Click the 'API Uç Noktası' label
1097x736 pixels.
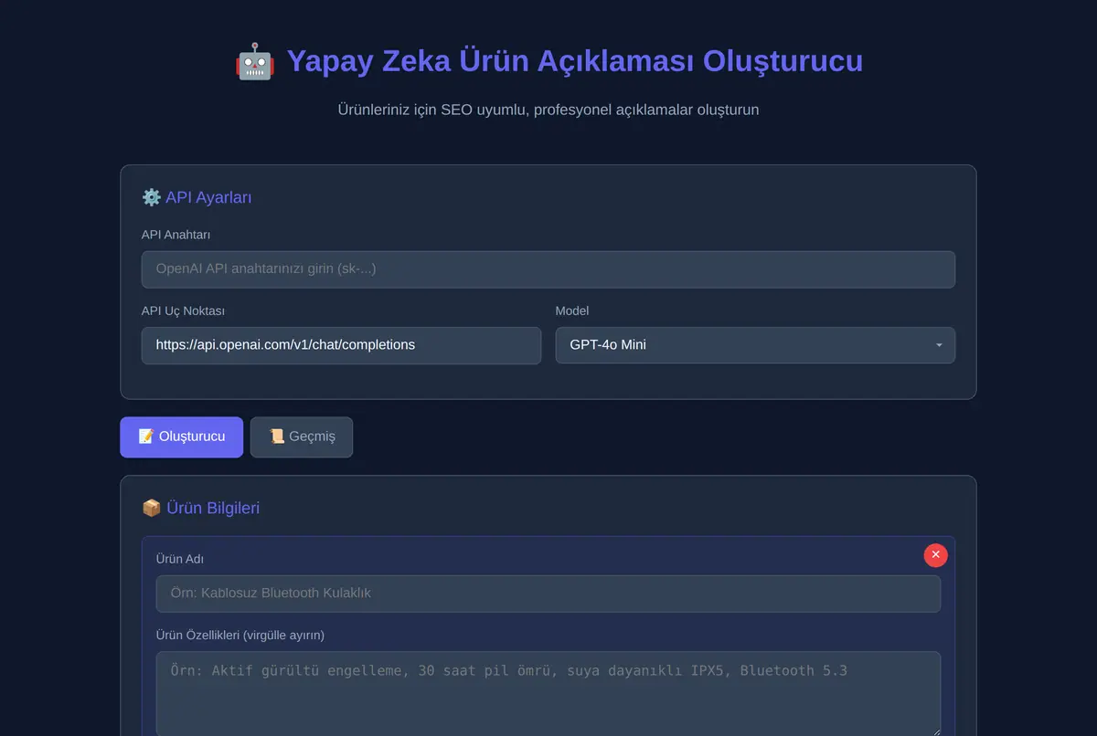(x=183, y=310)
